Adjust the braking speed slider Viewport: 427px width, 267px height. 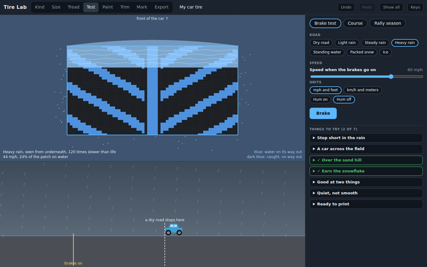pyautogui.click(x=366, y=77)
